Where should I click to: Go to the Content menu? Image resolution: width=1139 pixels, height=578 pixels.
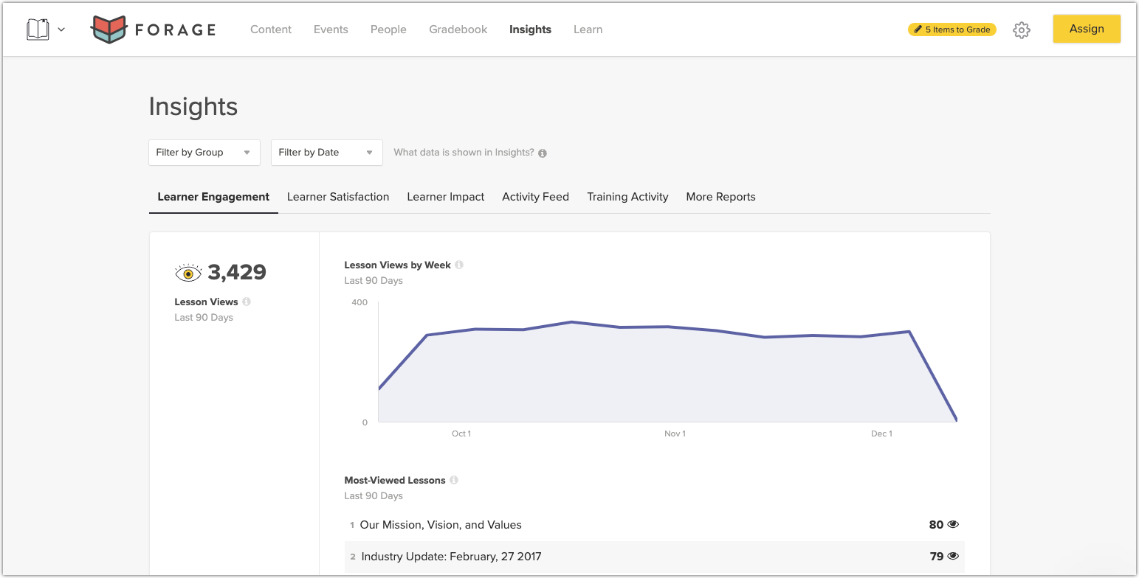[271, 29]
